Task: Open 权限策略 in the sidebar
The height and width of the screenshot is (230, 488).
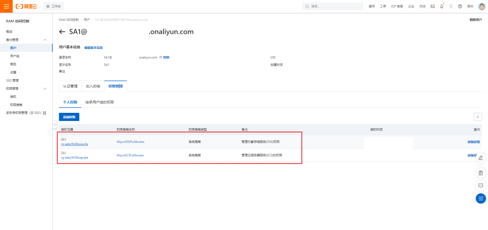Action: (x=16, y=104)
